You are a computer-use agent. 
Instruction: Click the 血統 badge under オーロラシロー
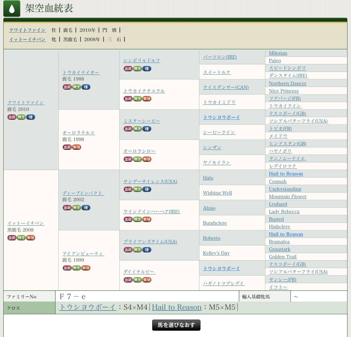click(128, 159)
